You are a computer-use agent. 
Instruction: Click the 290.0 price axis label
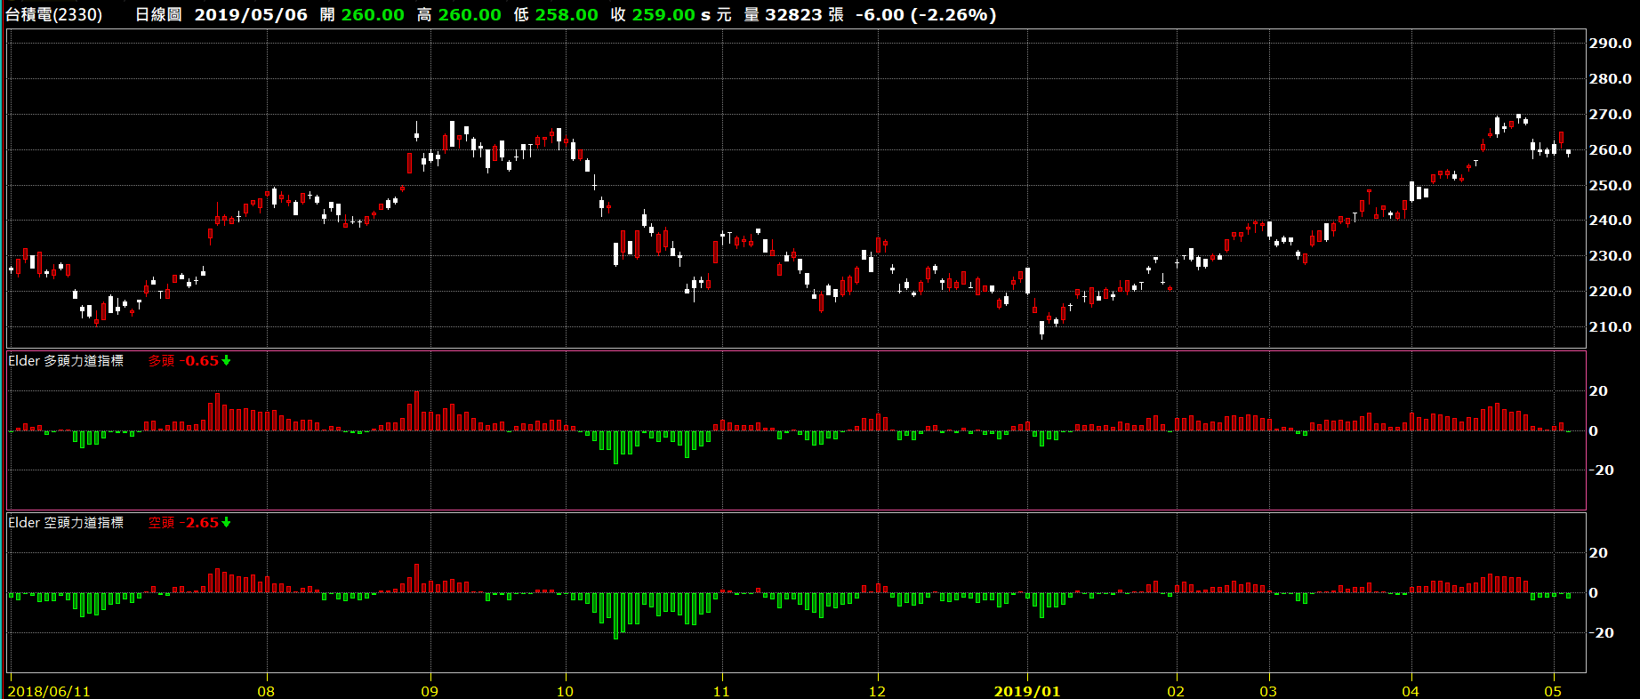(1610, 43)
